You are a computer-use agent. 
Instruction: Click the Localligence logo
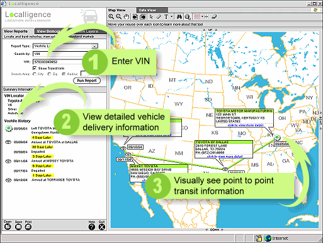(x=28, y=16)
